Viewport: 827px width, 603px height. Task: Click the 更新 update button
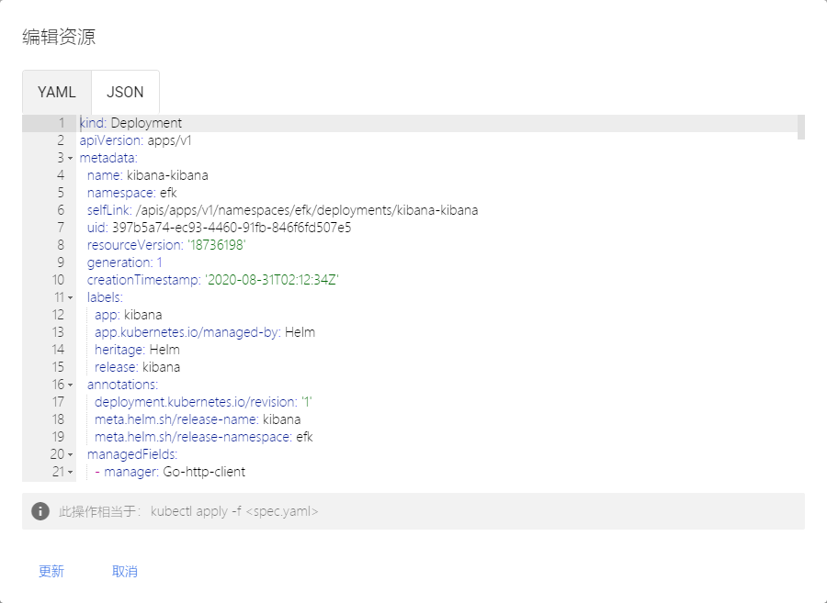(51, 572)
